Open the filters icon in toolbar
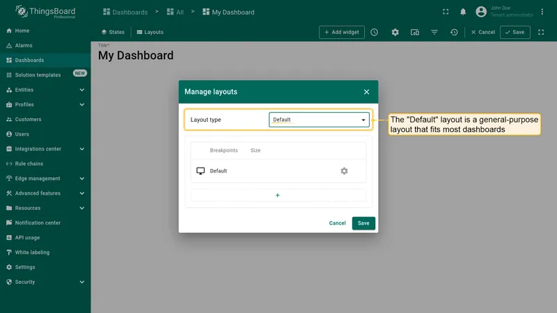 tap(434, 32)
